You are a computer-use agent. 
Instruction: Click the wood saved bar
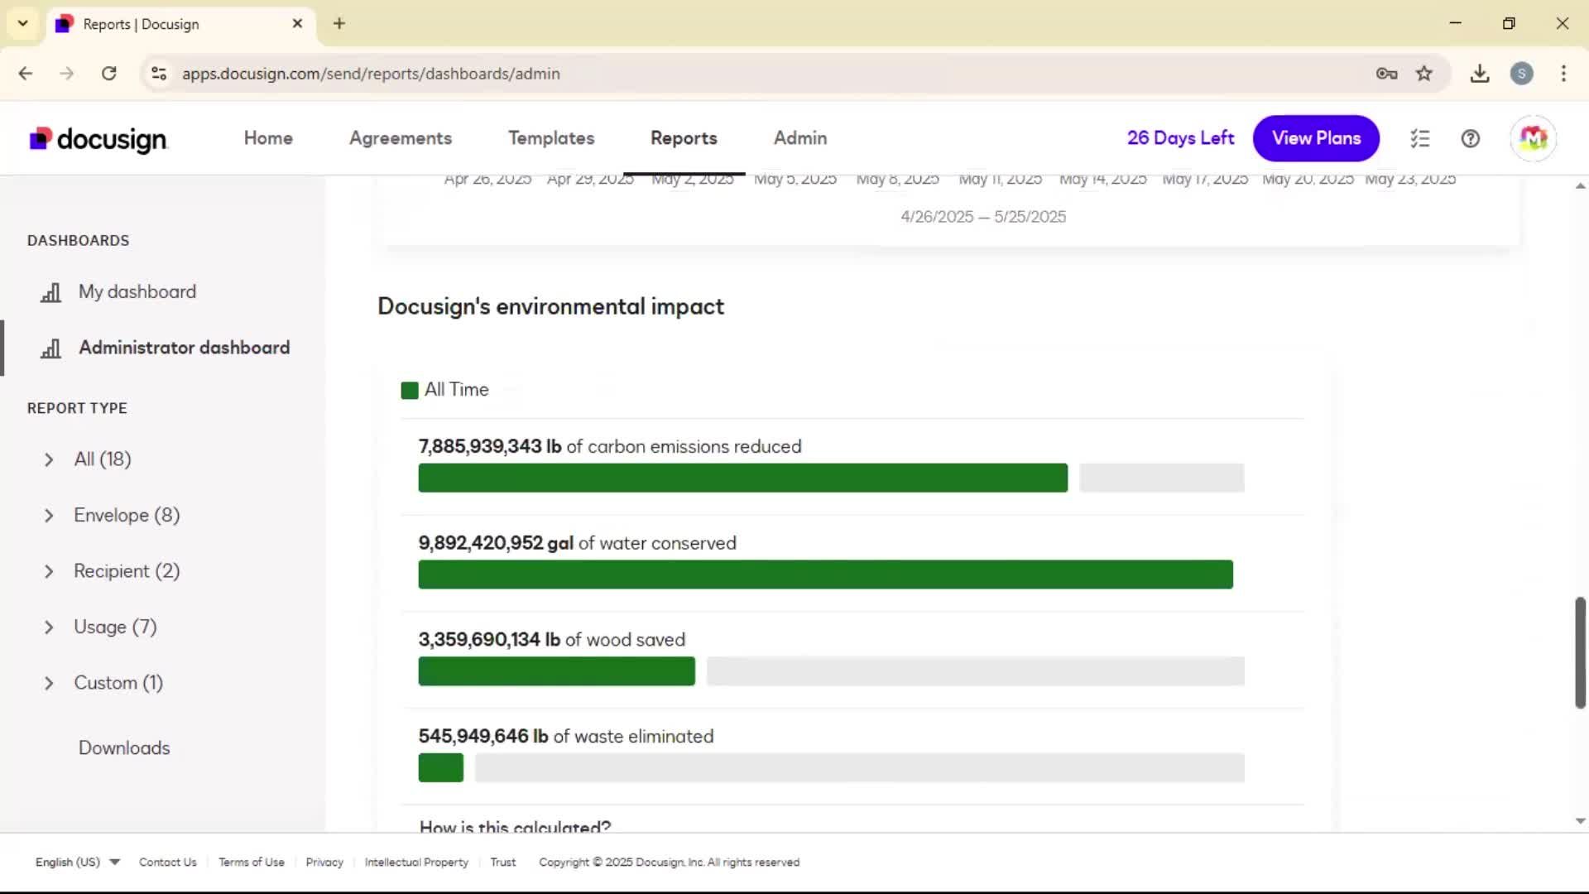click(x=557, y=671)
